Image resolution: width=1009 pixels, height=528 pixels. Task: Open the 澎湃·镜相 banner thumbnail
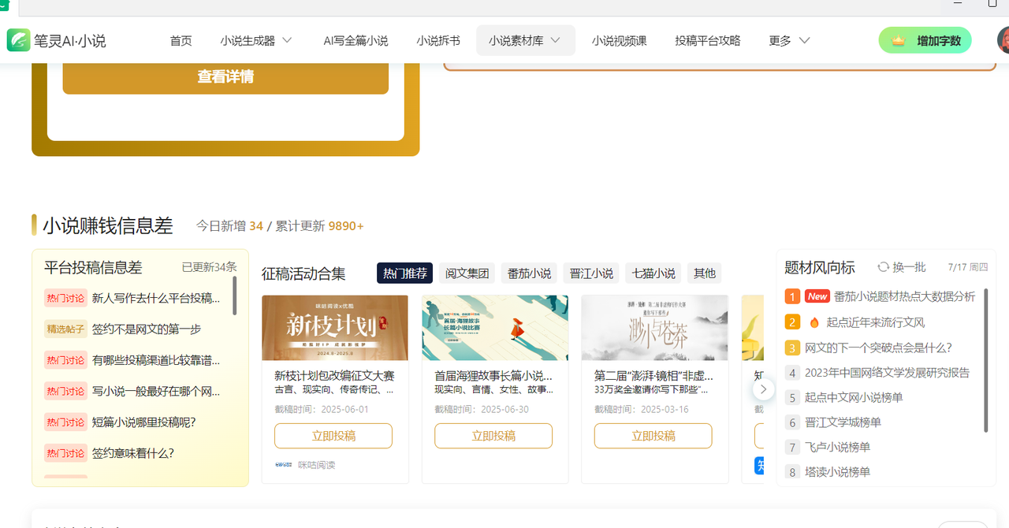[x=655, y=328]
